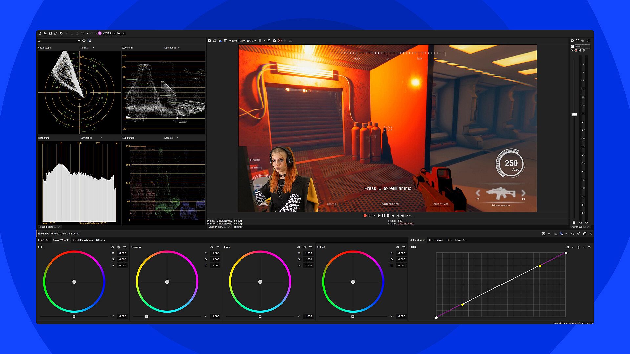Viewport: 630px width, 354px height.
Task: Switch to the Input LUT tab
Action: click(44, 240)
